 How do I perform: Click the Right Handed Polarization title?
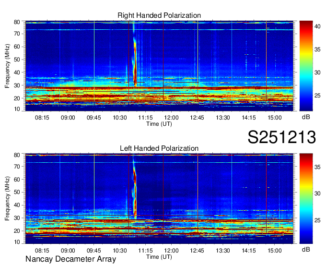[x=159, y=16]
